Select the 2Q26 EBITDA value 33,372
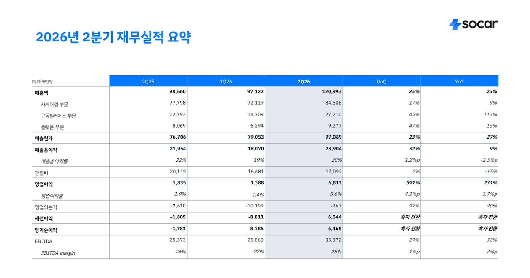Viewport: 530px width, 278px height. point(332,240)
